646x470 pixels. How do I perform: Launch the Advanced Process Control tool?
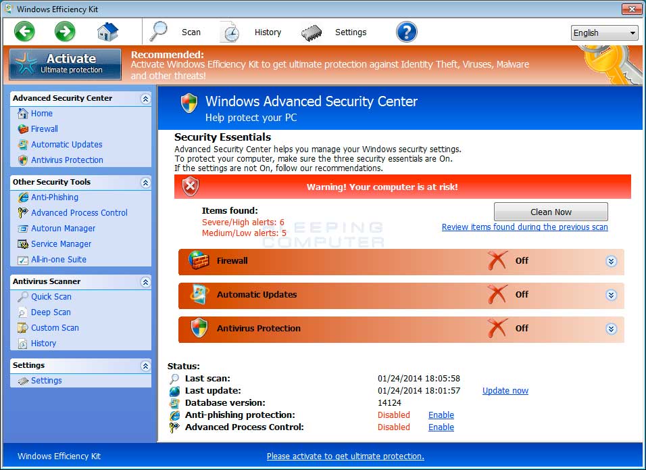pos(78,212)
